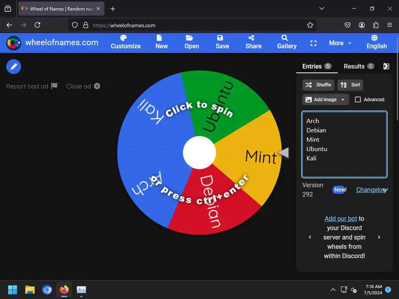
Task: Enable the Advanced checkbox
Action: (x=358, y=100)
